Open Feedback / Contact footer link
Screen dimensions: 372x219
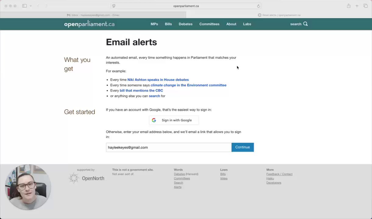(x=279, y=174)
